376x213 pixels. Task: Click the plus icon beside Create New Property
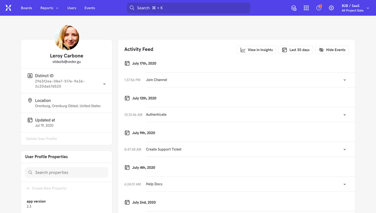28,188
